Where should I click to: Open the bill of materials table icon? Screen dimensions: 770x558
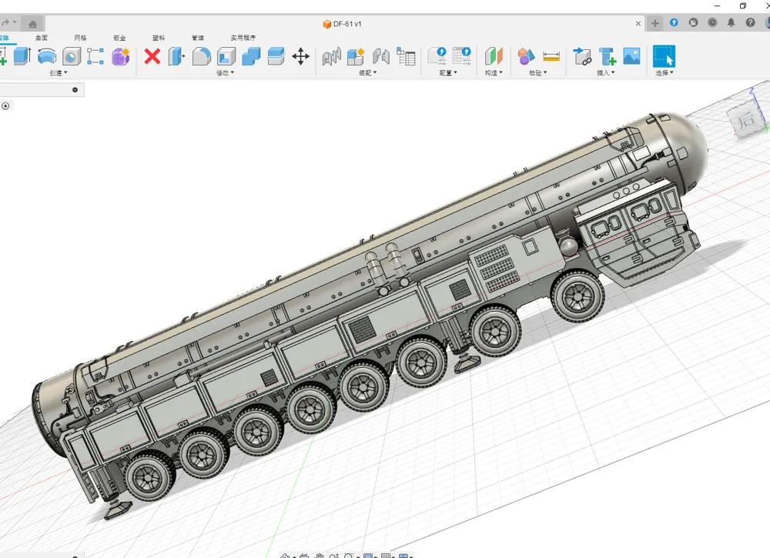click(406, 56)
